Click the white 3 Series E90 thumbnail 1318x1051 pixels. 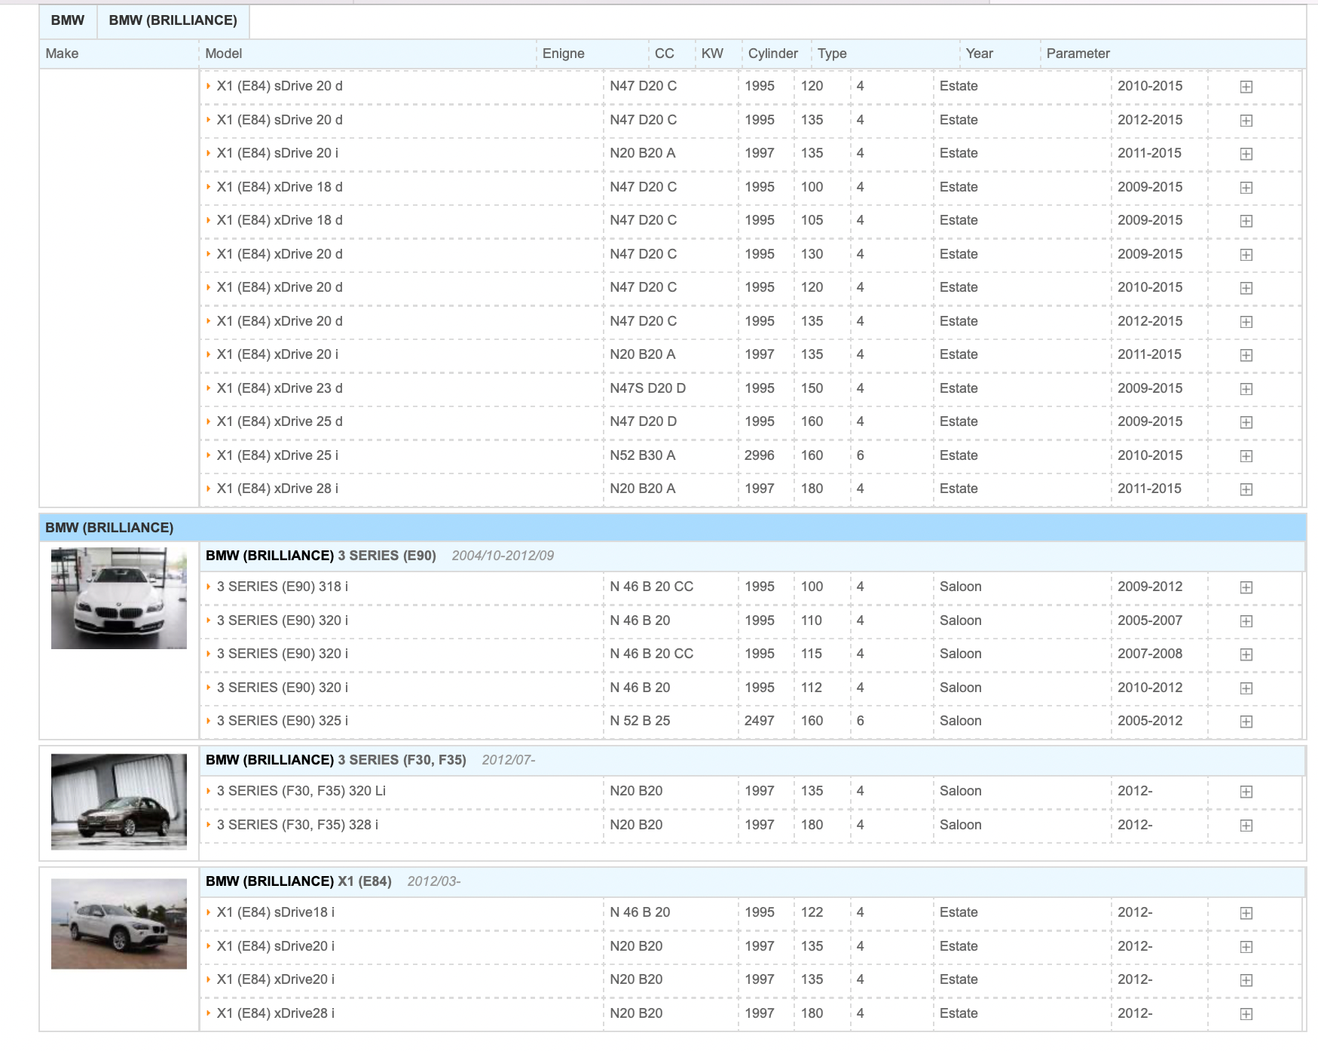pyautogui.click(x=118, y=598)
